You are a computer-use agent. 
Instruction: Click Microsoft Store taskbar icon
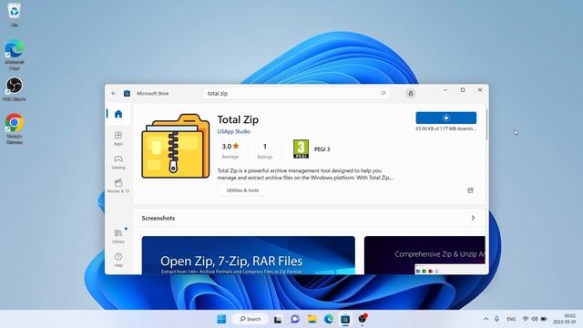tap(345, 319)
